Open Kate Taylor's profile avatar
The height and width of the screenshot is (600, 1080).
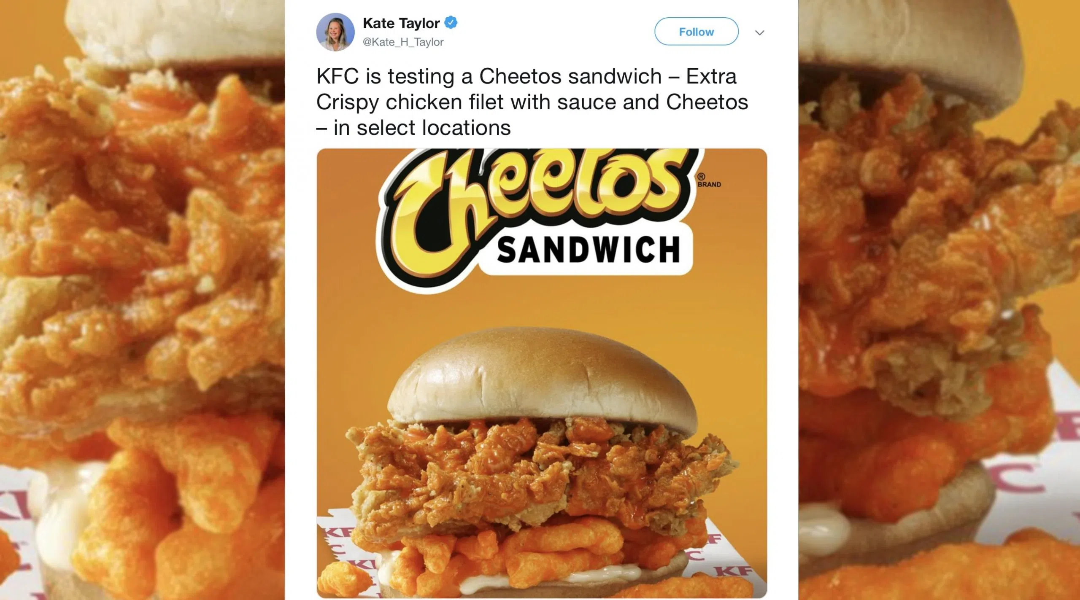pos(335,32)
